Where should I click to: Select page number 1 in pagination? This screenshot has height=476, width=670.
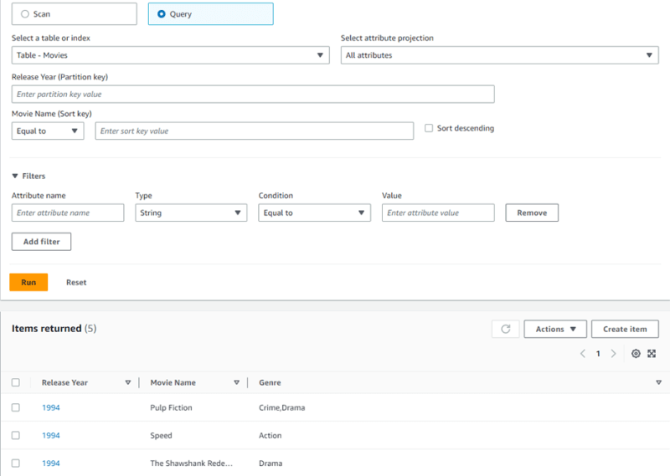click(598, 354)
